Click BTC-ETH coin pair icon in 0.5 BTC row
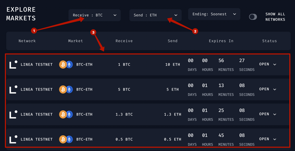The image size is (295, 151). [x=66, y=139]
